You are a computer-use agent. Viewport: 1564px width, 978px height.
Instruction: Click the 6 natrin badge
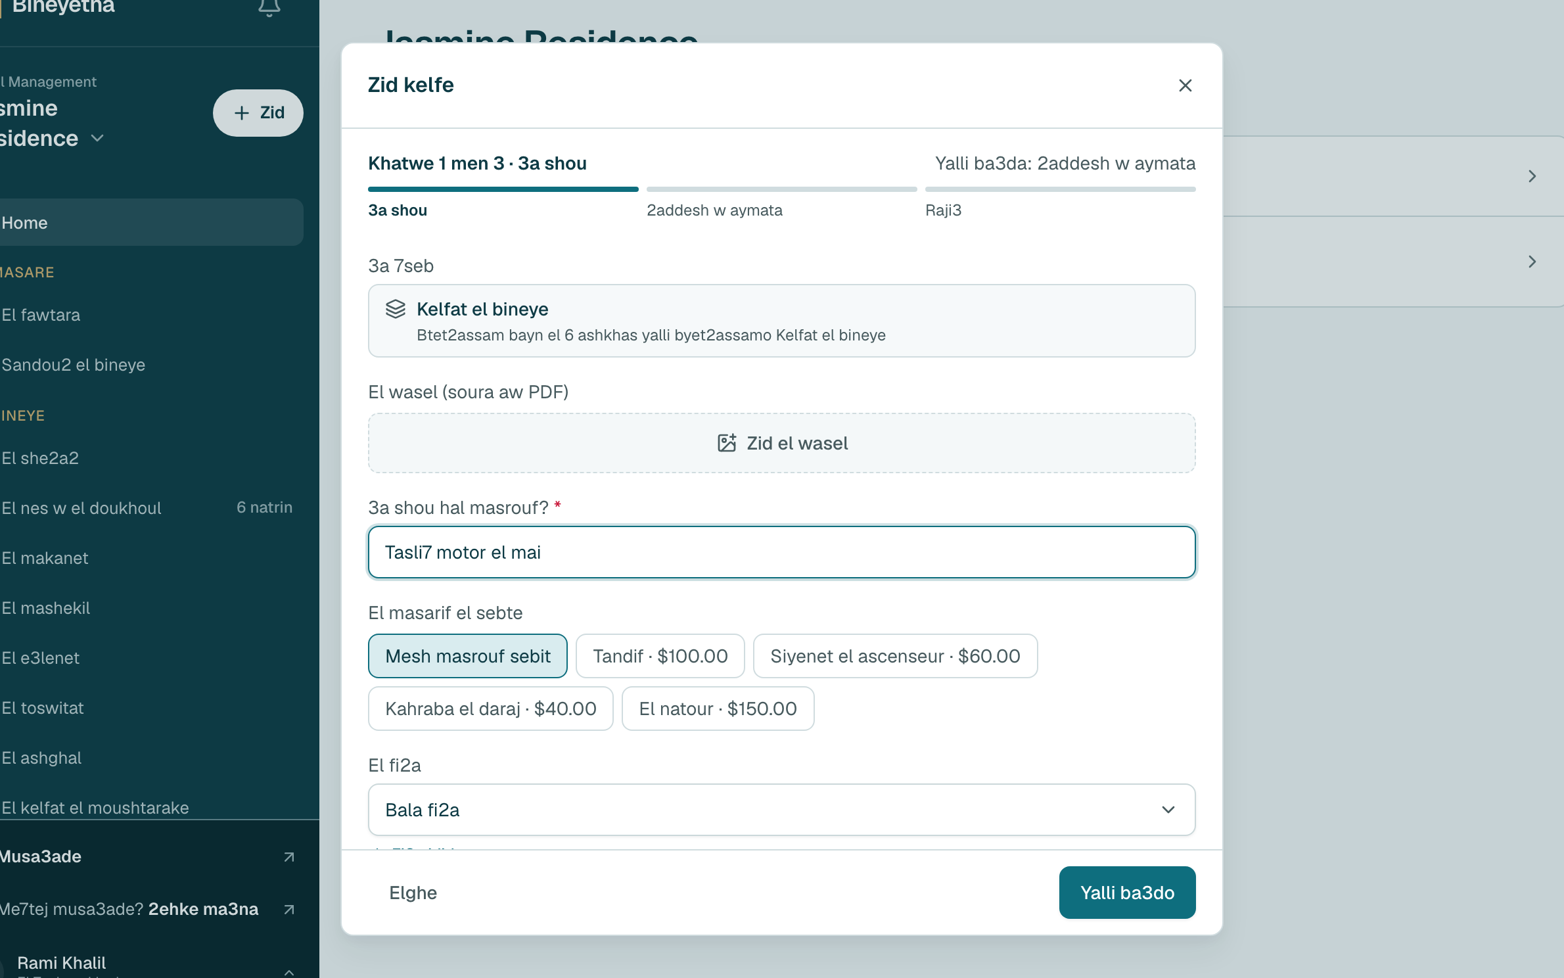pos(264,507)
